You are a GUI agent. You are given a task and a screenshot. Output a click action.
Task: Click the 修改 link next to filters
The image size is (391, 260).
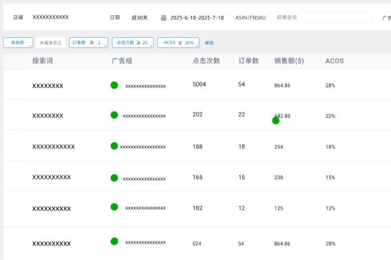(x=209, y=43)
